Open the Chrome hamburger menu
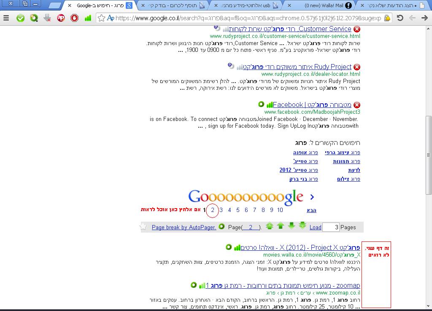Screen dimensions: 432x311 coord(6,18)
